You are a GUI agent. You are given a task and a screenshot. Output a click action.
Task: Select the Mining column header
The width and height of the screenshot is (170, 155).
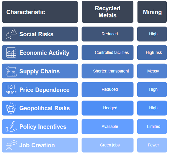[x=152, y=12]
